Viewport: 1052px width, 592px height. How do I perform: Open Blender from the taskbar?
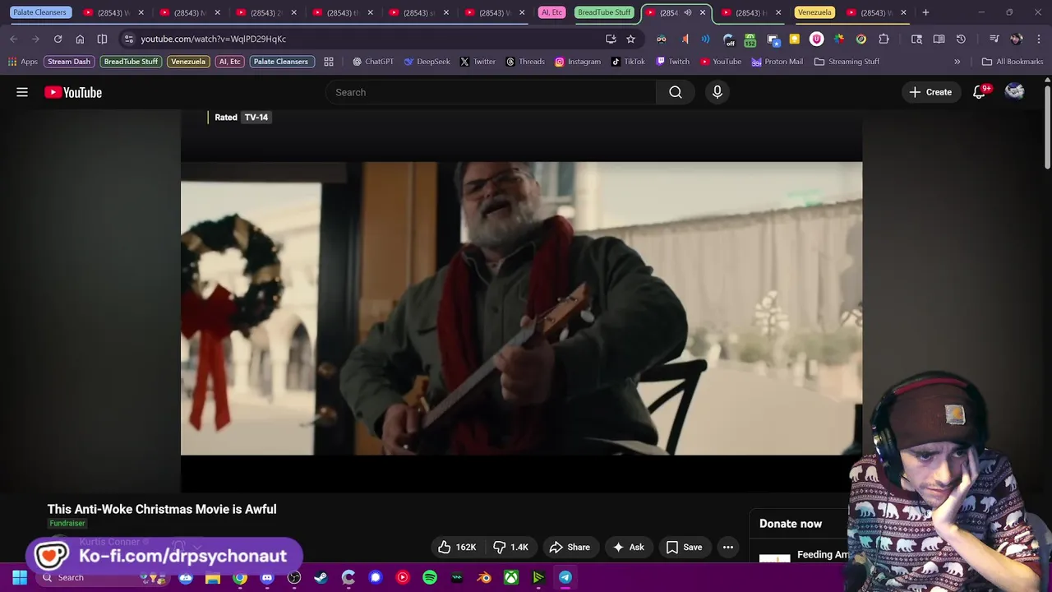484,577
